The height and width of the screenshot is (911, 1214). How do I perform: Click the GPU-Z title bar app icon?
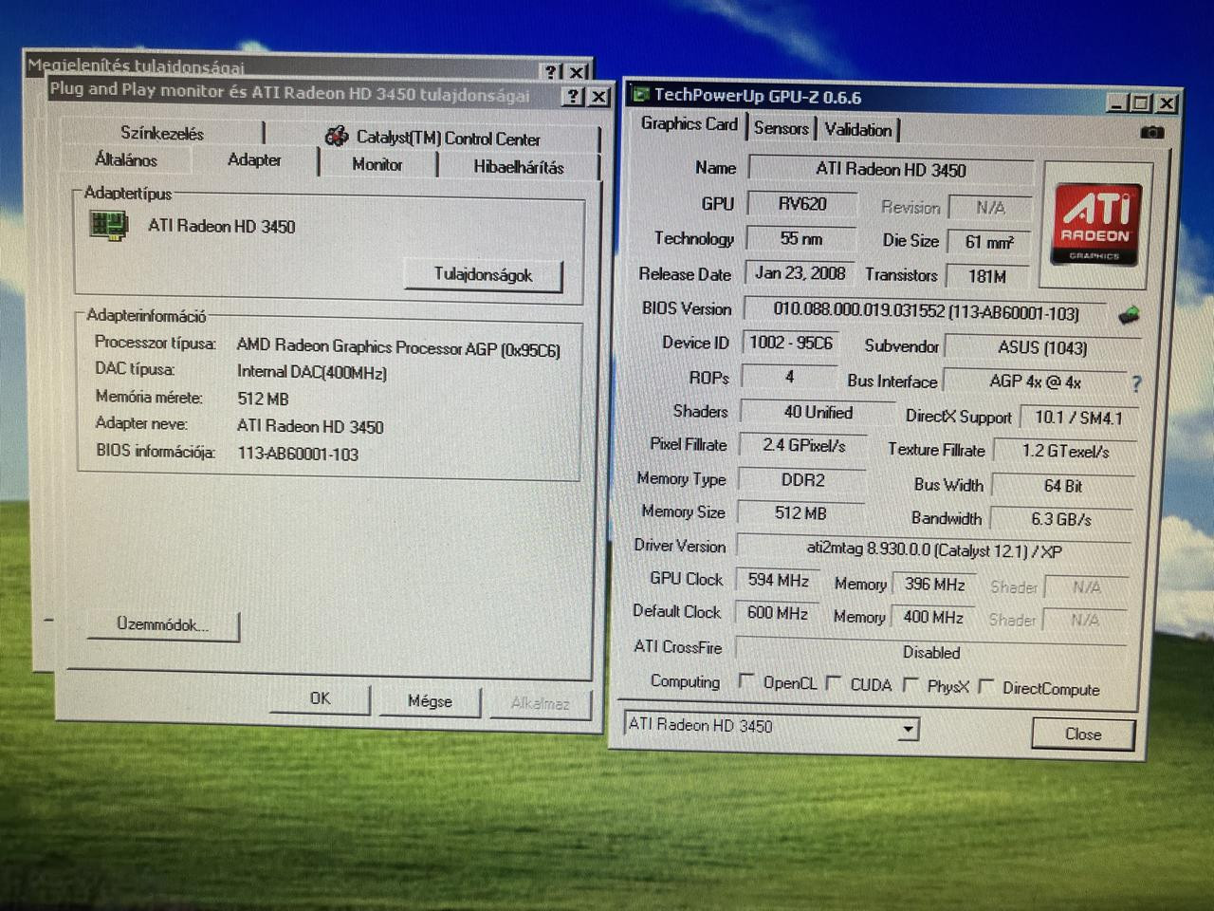pyautogui.click(x=641, y=94)
